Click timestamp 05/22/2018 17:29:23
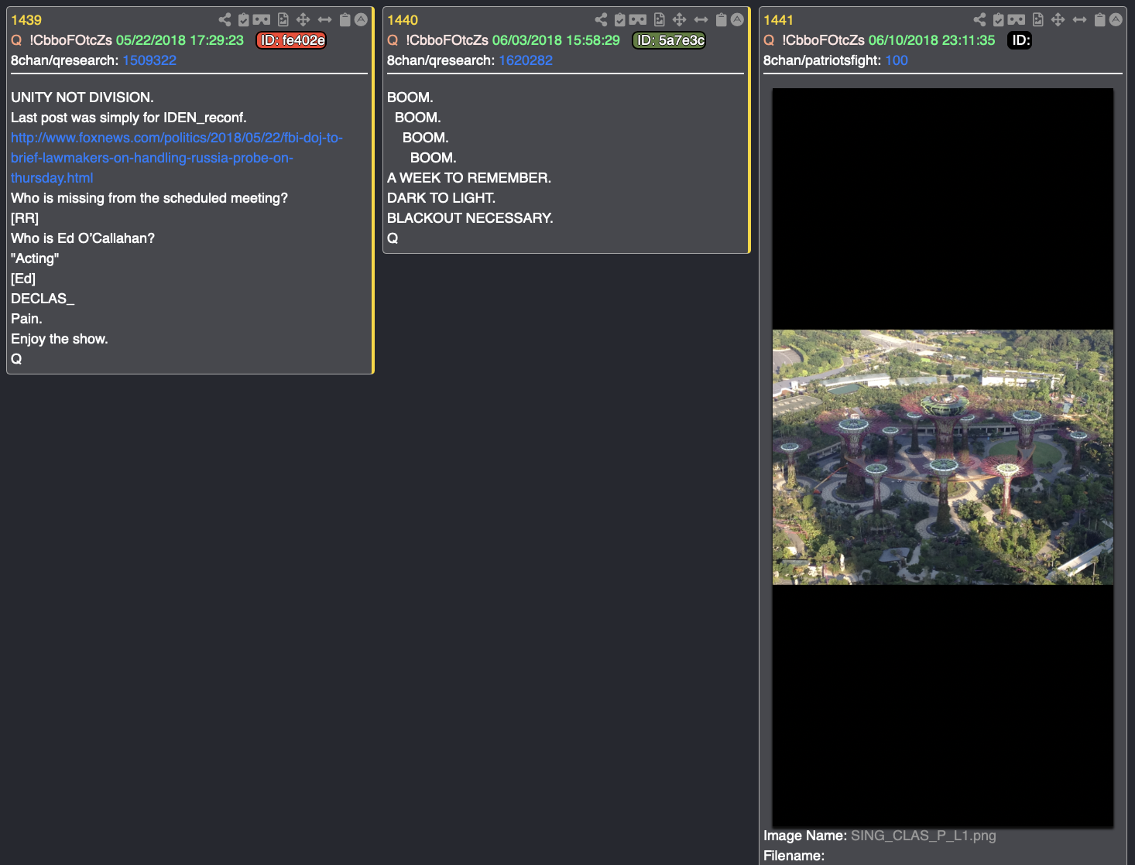This screenshot has width=1135, height=865. [180, 40]
